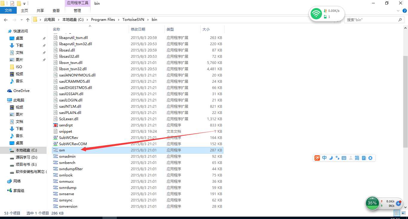Click 此电脑 in the address breadcrumb
Viewport: 408px width, 219px height.
(50, 20)
